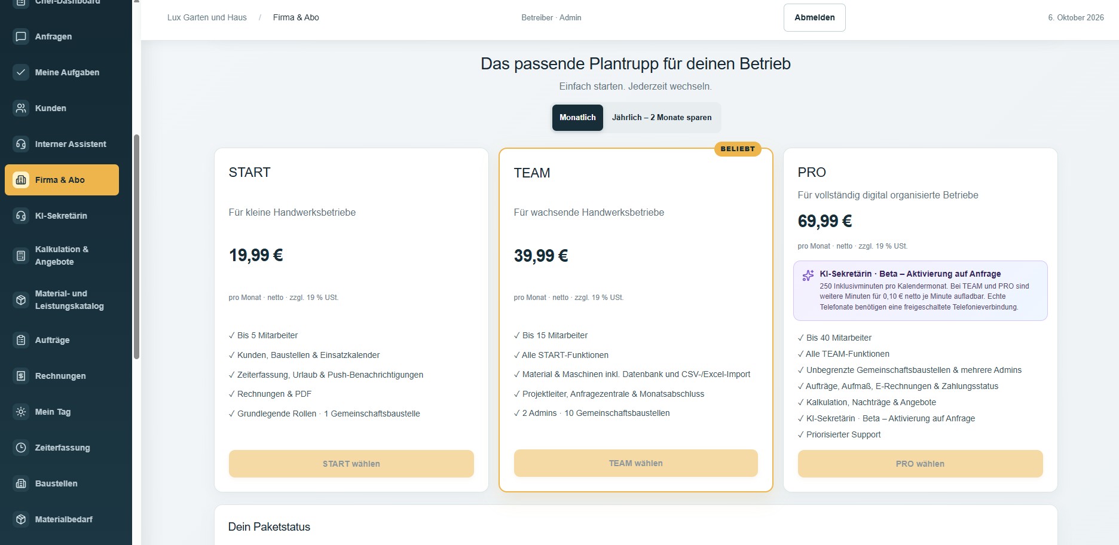The image size is (1119, 545).
Task: Select Monatlich billing option
Action: point(577,118)
